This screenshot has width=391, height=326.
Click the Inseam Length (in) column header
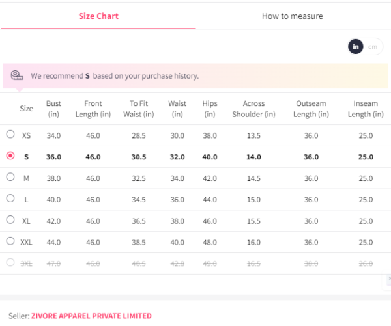[x=366, y=109]
